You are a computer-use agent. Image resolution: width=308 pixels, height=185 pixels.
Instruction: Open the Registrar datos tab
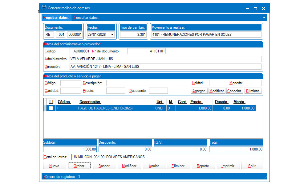tap(56, 18)
